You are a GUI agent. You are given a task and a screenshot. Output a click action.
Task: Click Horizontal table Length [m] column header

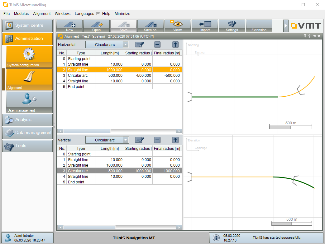(x=109, y=53)
